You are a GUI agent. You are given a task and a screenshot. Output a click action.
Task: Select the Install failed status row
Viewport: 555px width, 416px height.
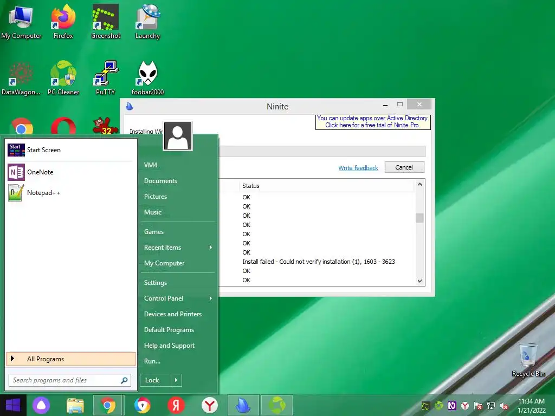point(318,262)
